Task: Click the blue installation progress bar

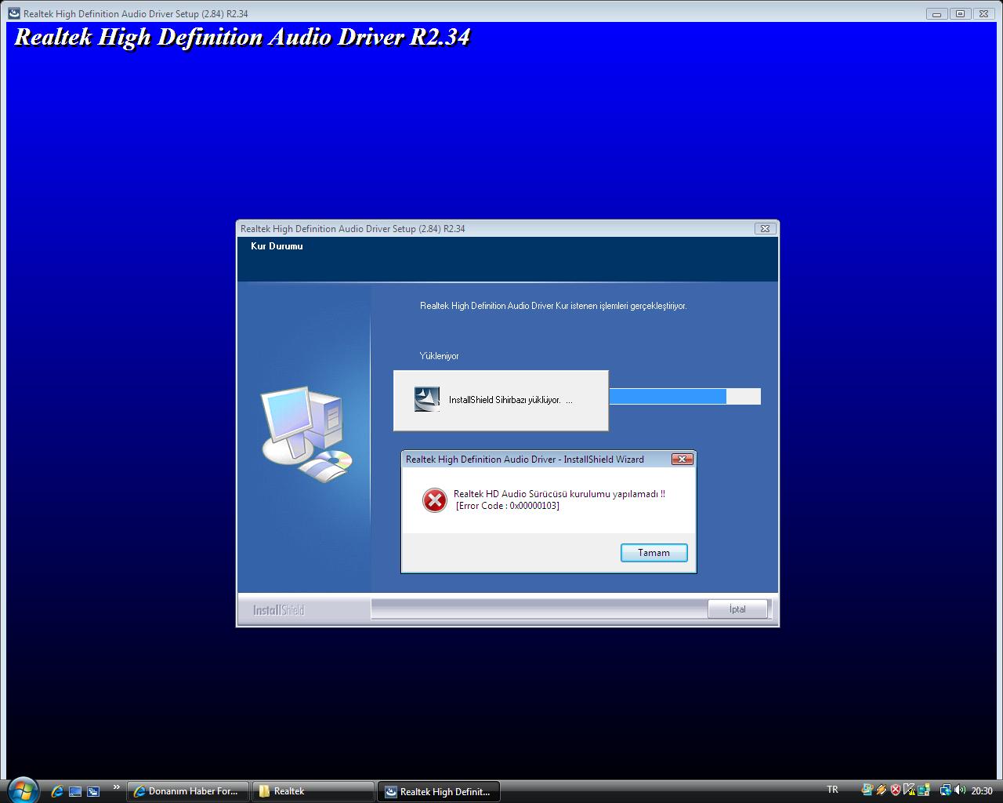Action: click(x=684, y=397)
